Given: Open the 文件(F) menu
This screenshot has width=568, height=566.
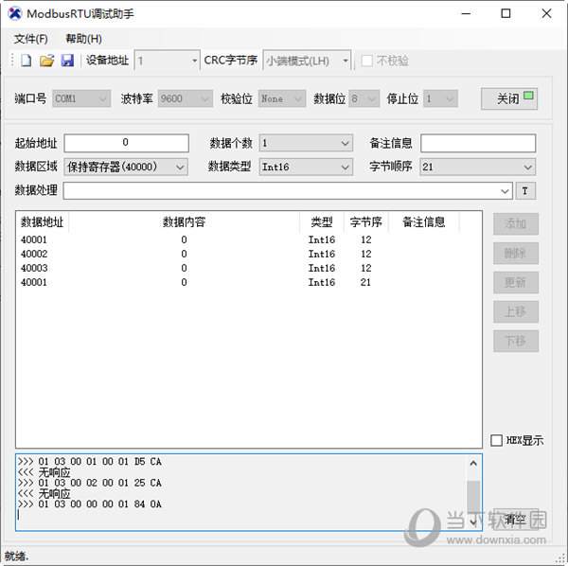Looking at the screenshot, I should 31,39.
